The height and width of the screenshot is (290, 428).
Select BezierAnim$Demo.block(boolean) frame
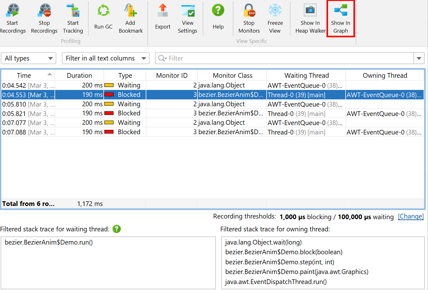(284, 252)
